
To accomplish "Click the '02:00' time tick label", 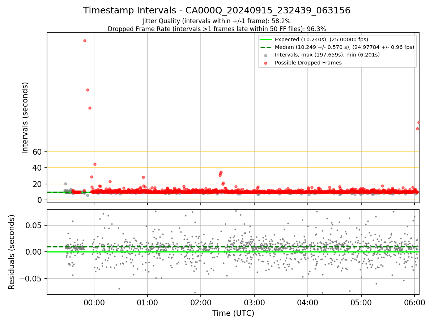I will pyautogui.click(x=201, y=302).
